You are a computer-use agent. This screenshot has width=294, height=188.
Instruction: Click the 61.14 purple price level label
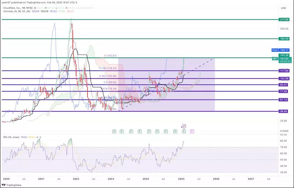coord(283,100)
